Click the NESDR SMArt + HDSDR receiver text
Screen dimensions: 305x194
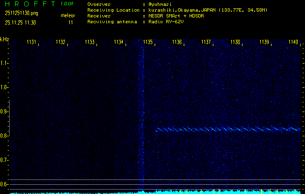(x=174, y=16)
